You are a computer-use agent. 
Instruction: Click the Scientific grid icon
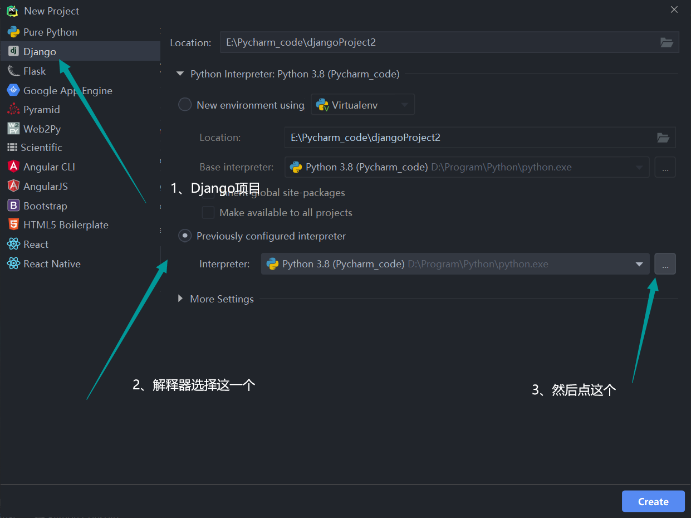point(12,147)
